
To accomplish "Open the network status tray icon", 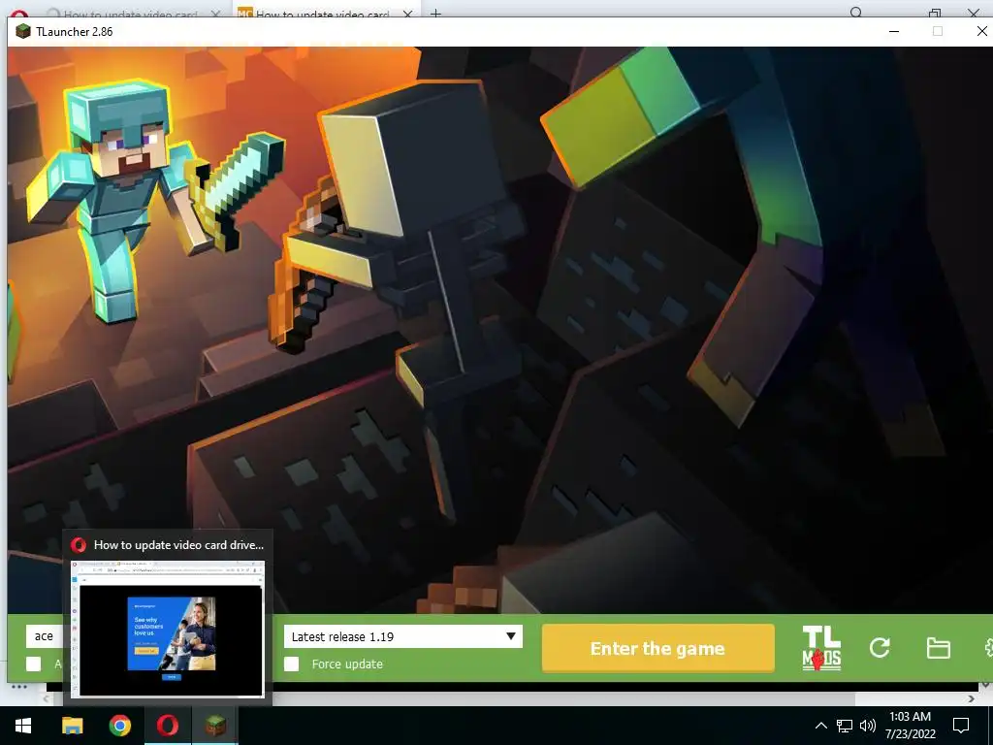I will tap(845, 726).
